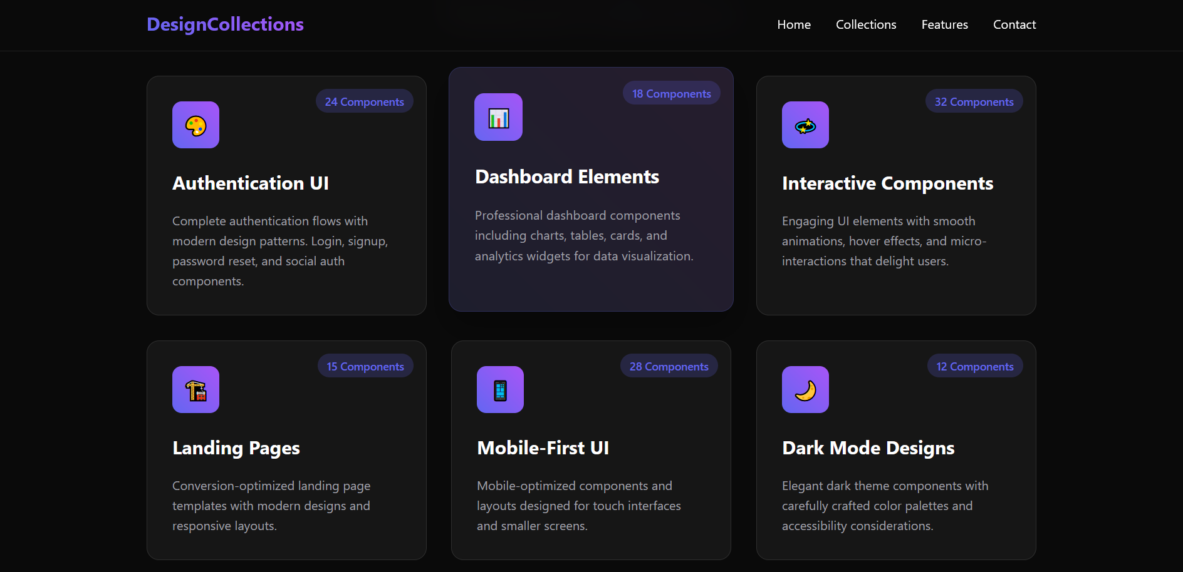Select the Dark Mode Designs description text
This screenshot has width=1183, height=572.
[x=884, y=506]
